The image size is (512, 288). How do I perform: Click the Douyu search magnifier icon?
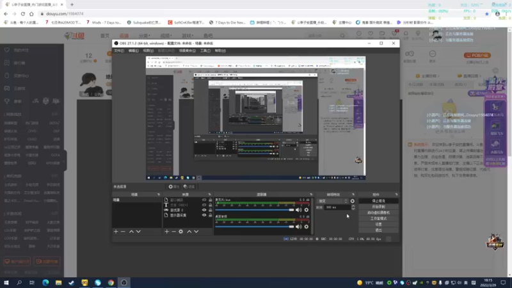(342, 36)
